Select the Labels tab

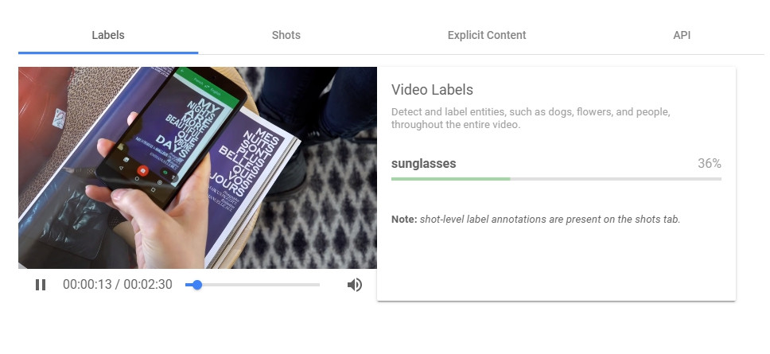(x=108, y=35)
